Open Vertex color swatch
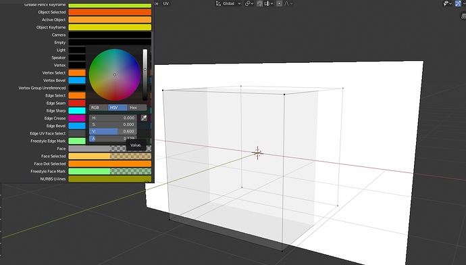 point(77,65)
